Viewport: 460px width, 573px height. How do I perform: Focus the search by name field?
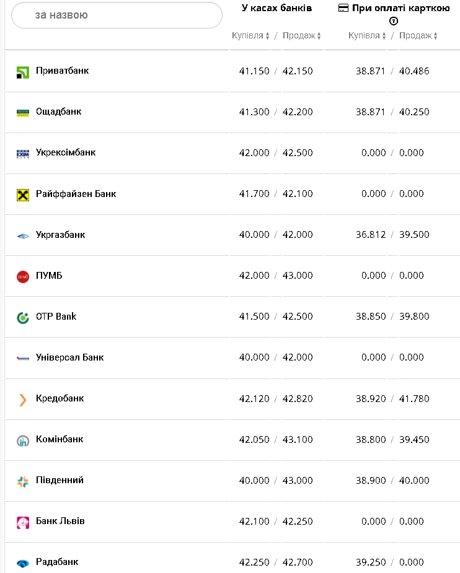click(117, 15)
